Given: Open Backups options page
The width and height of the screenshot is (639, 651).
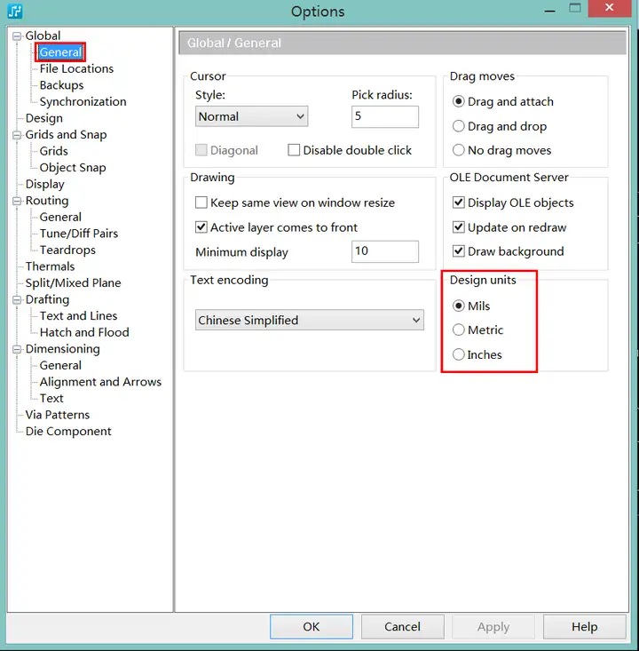Looking at the screenshot, I should 61,85.
